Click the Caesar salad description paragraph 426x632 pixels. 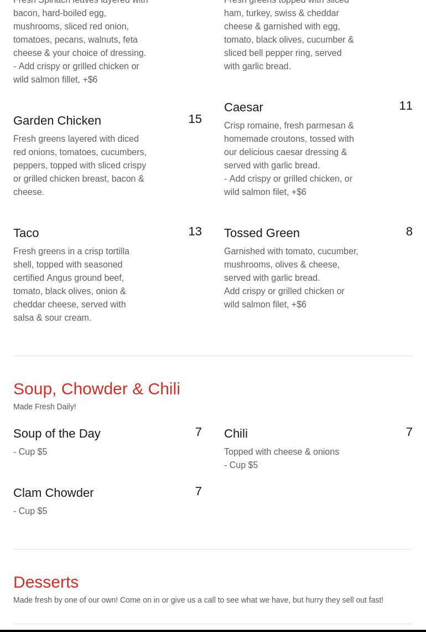pos(289,158)
